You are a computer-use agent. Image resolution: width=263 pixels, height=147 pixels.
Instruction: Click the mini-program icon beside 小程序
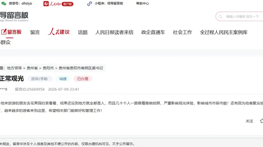tap(89, 4)
